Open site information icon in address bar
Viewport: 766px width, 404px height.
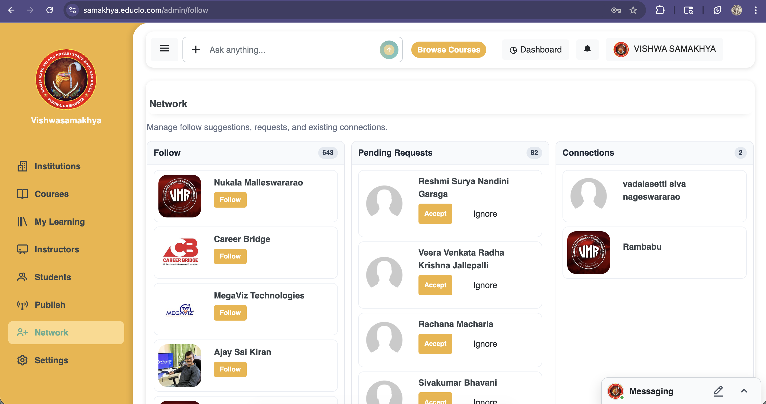point(73,10)
